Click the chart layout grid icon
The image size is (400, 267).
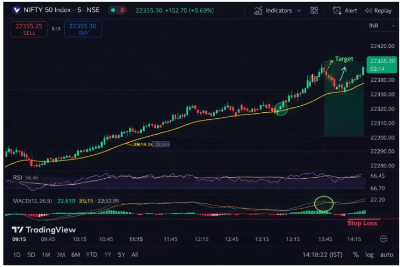point(314,10)
